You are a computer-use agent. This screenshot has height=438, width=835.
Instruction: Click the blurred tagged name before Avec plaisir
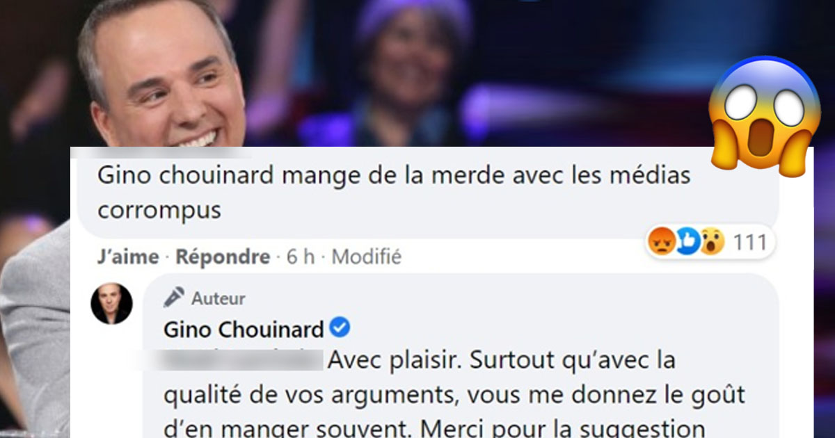click(243, 360)
